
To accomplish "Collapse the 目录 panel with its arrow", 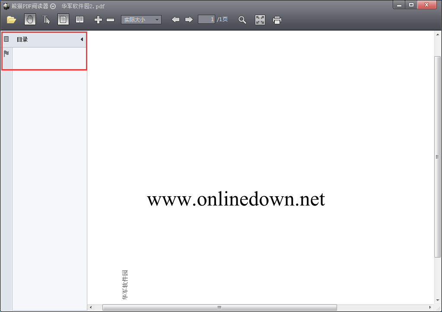I will (82, 39).
